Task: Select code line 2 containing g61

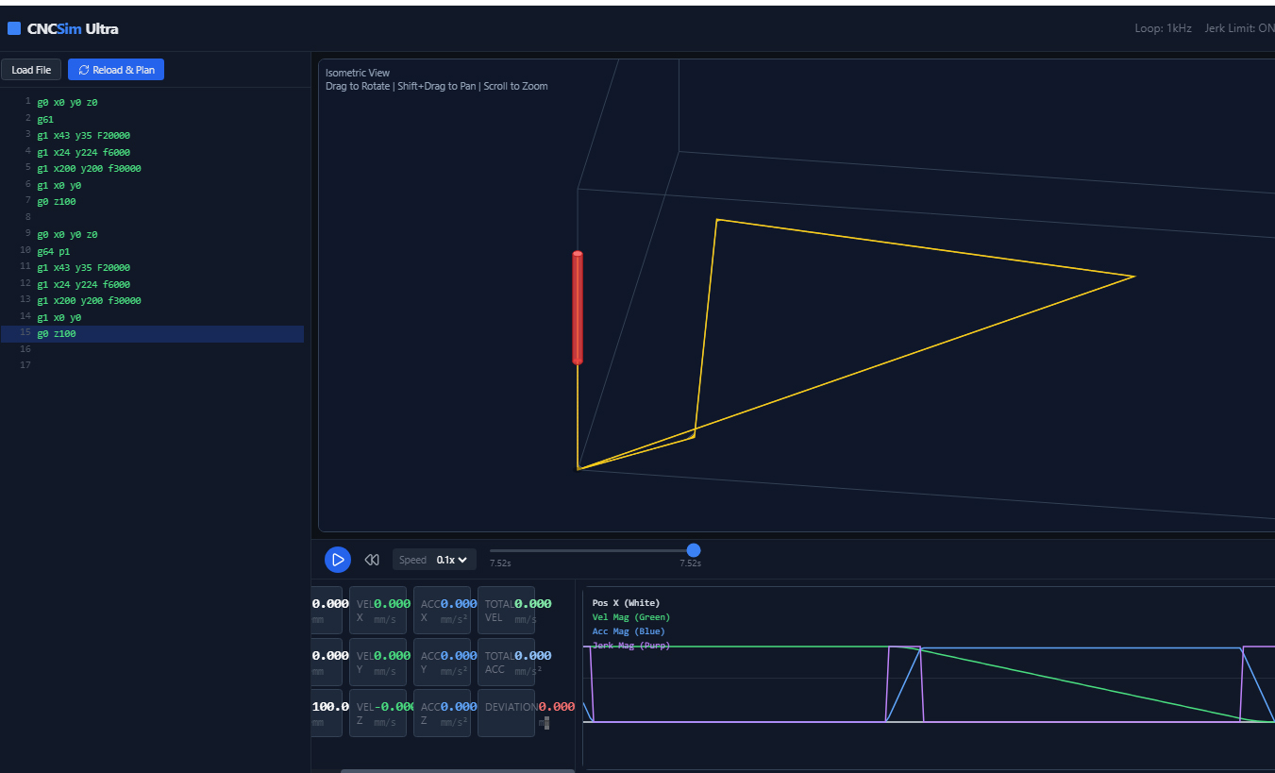Action: (x=45, y=120)
